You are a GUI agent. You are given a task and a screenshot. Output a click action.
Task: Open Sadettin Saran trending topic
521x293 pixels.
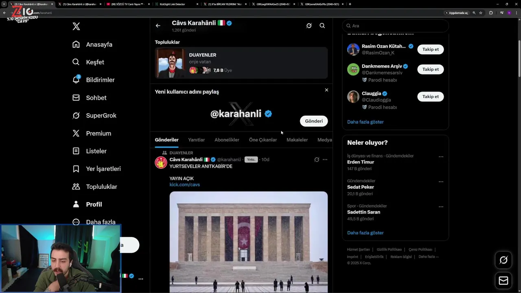363,212
